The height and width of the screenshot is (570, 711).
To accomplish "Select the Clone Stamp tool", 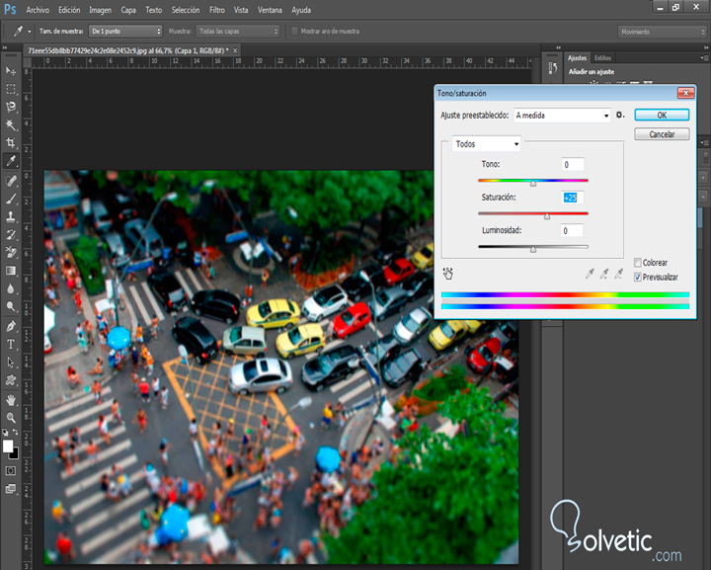I will (x=11, y=216).
